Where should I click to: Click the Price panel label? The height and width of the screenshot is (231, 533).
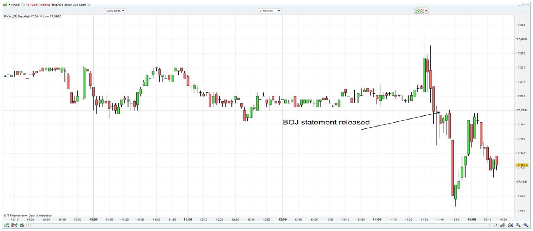pos(7,16)
